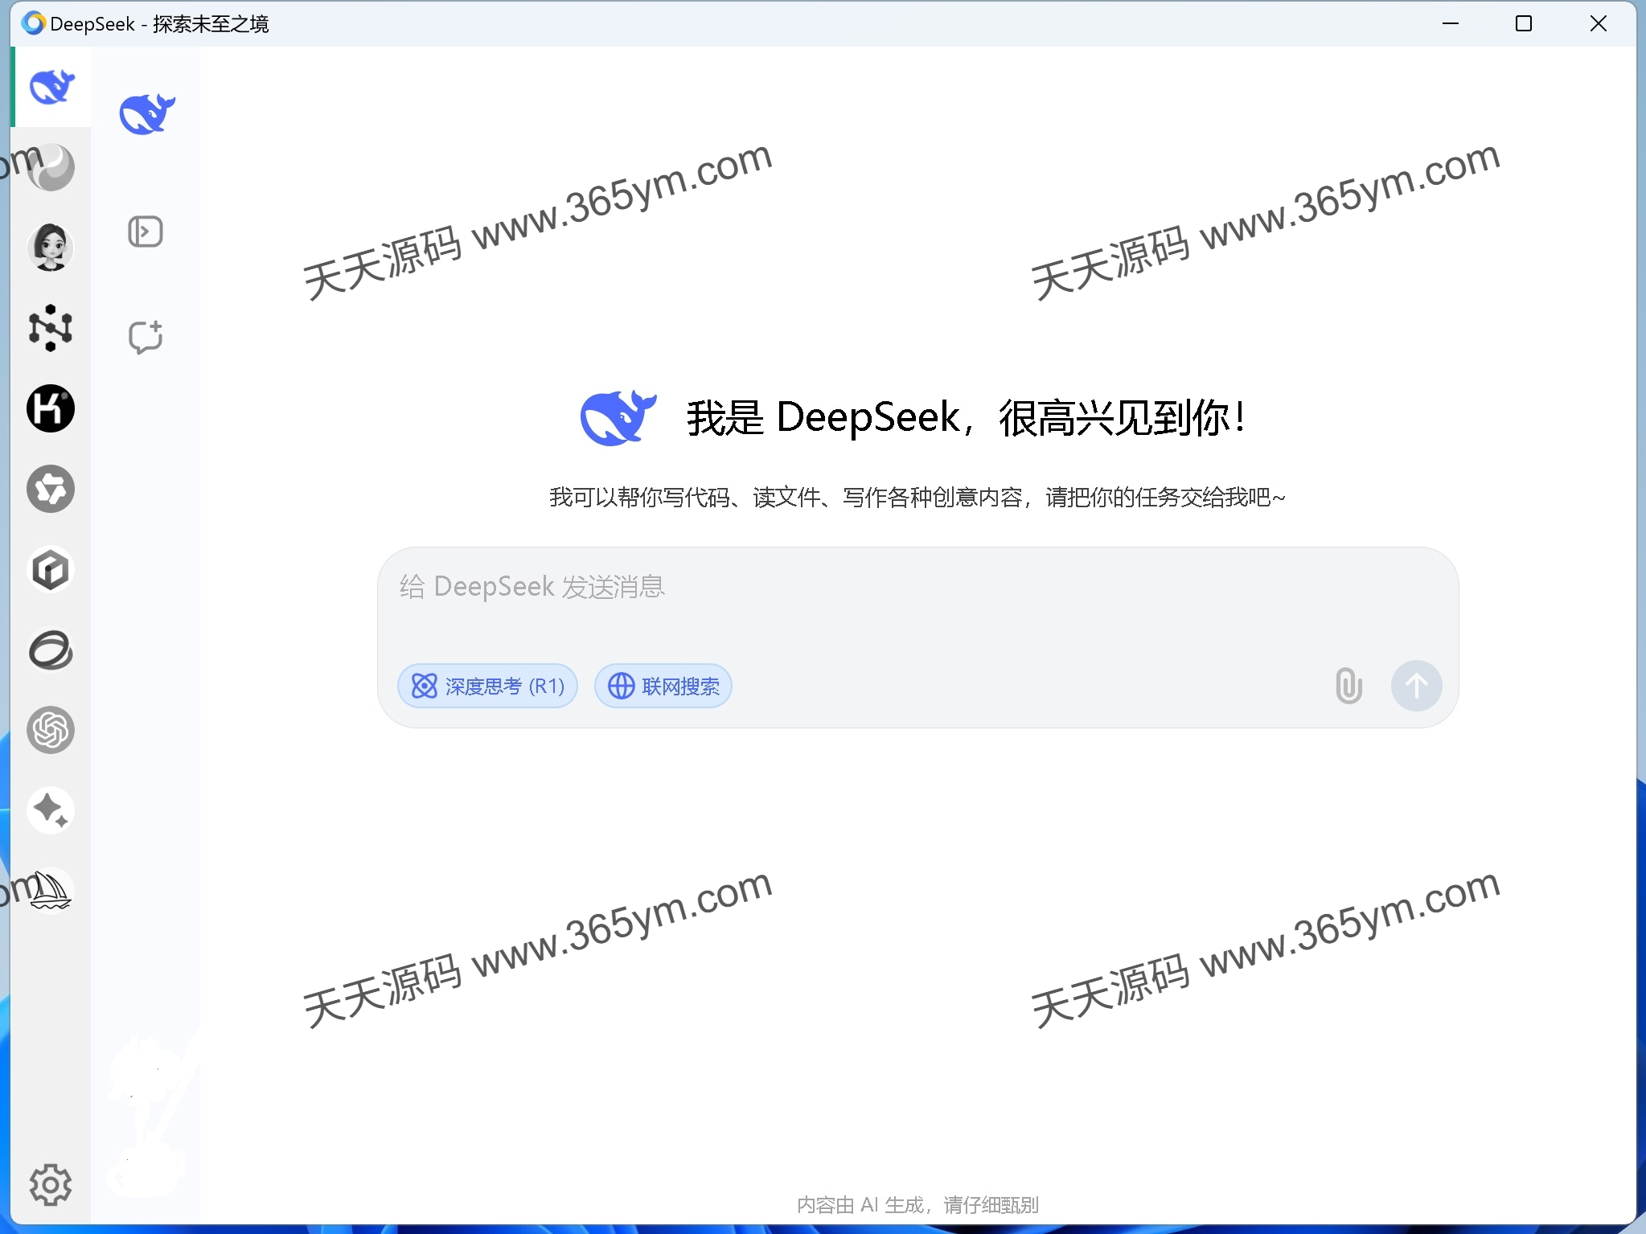Collapse the sidebar using panel toggle icon

146,231
